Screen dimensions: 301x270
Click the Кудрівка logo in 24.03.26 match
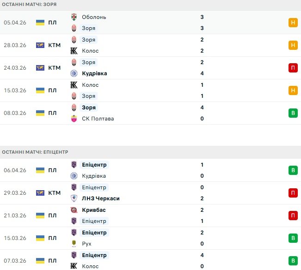pos(74,73)
